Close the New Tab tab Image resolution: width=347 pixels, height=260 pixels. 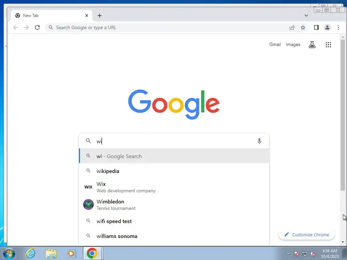tap(87, 16)
